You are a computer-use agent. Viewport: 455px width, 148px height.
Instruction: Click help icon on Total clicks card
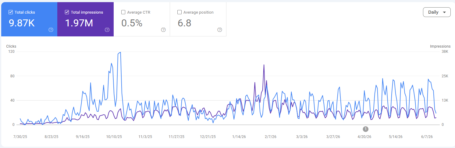pos(51,30)
